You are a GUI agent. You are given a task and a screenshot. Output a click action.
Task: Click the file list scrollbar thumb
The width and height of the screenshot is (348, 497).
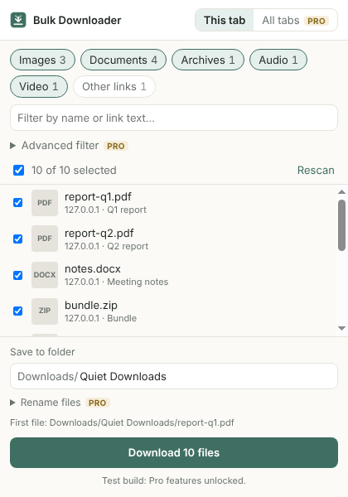tap(341, 225)
